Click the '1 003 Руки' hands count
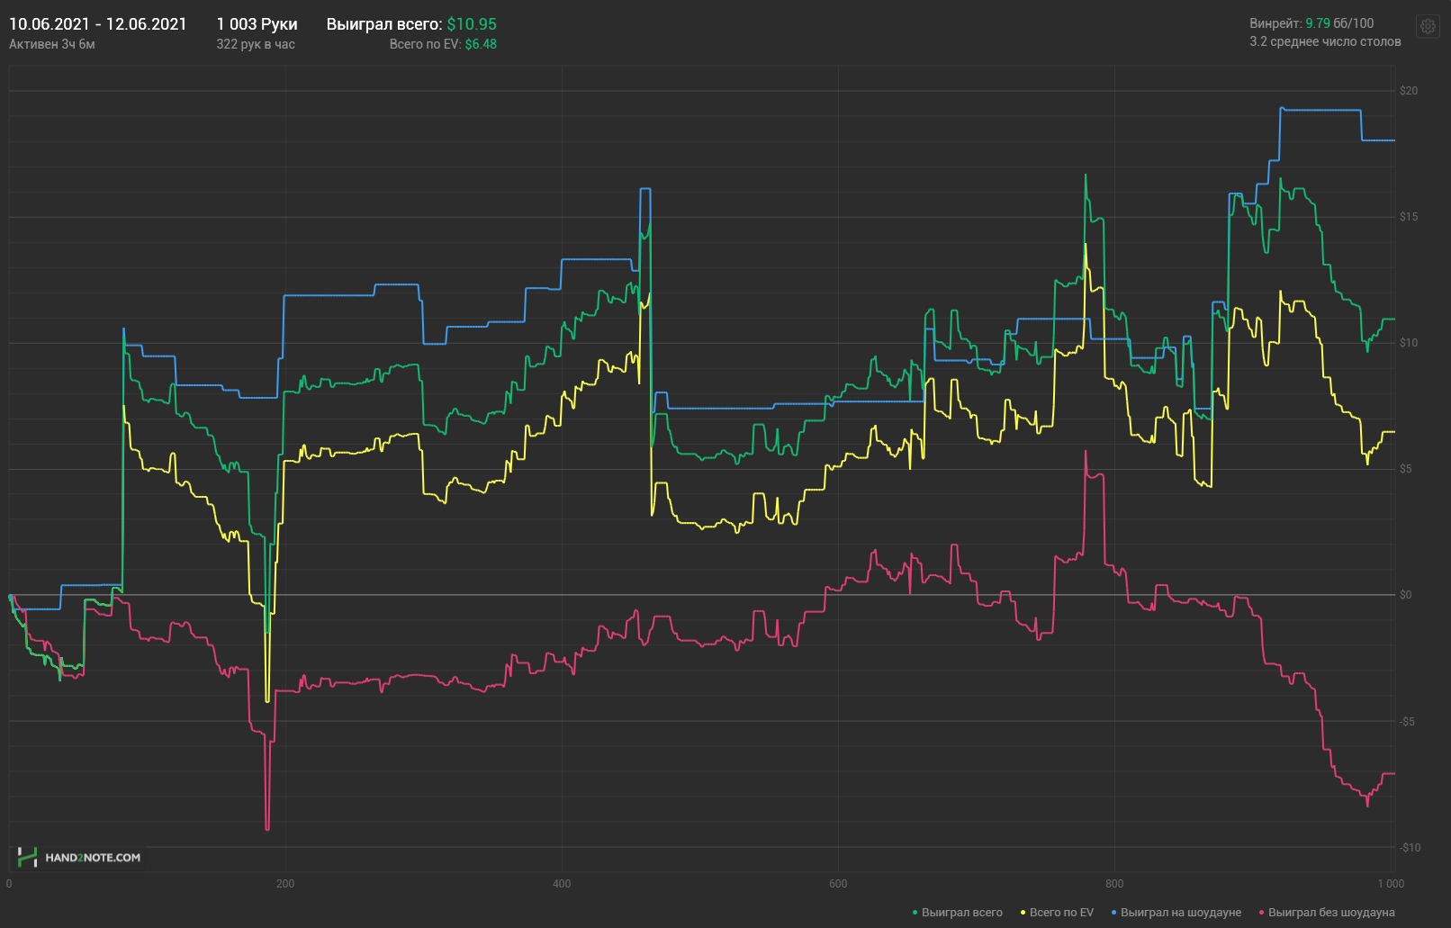Image resolution: width=1451 pixels, height=928 pixels. click(x=257, y=24)
